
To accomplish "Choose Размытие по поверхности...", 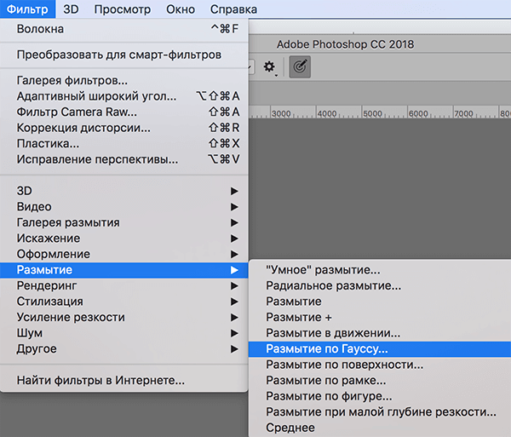I will 380,365.
